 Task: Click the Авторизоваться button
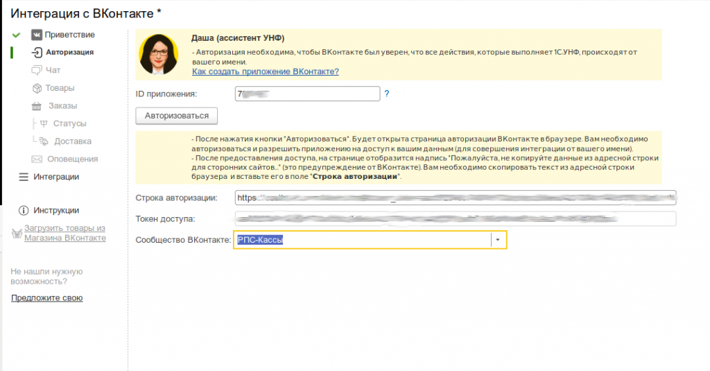(x=177, y=116)
